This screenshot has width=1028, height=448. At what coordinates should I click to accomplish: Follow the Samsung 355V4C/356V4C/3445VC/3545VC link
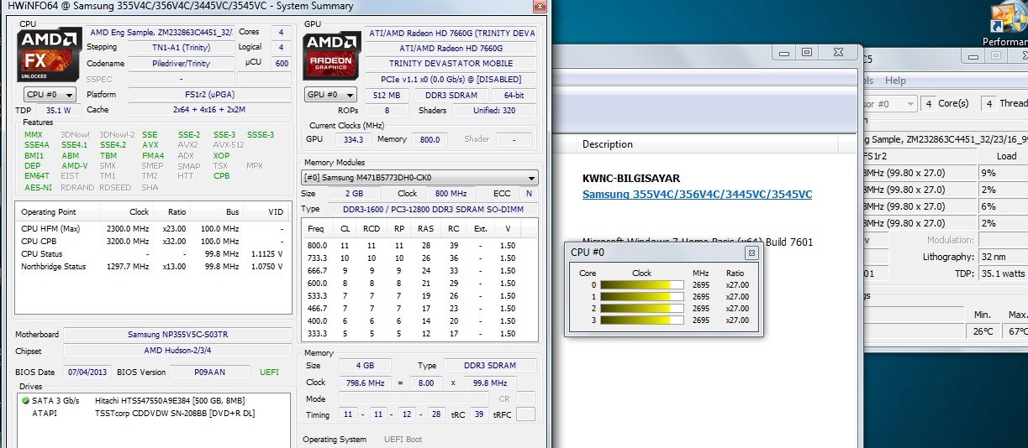point(697,195)
